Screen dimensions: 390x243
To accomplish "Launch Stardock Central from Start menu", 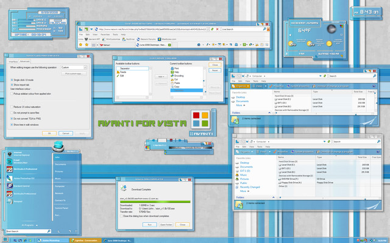I will 19,186.
